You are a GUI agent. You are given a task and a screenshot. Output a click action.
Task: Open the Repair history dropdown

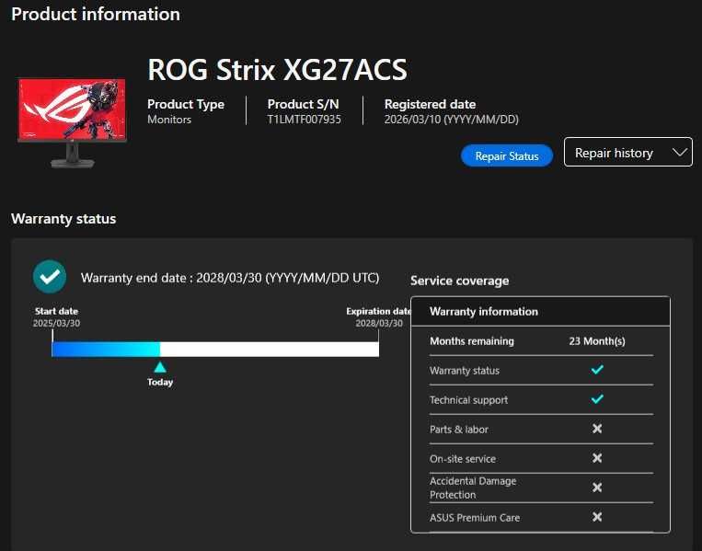628,152
